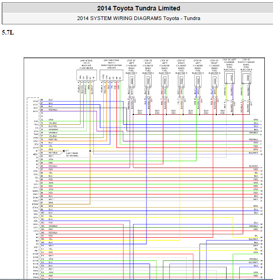Click the Fuel Injector 3 symbol
This screenshot has width=273, height=280.
[165, 81]
